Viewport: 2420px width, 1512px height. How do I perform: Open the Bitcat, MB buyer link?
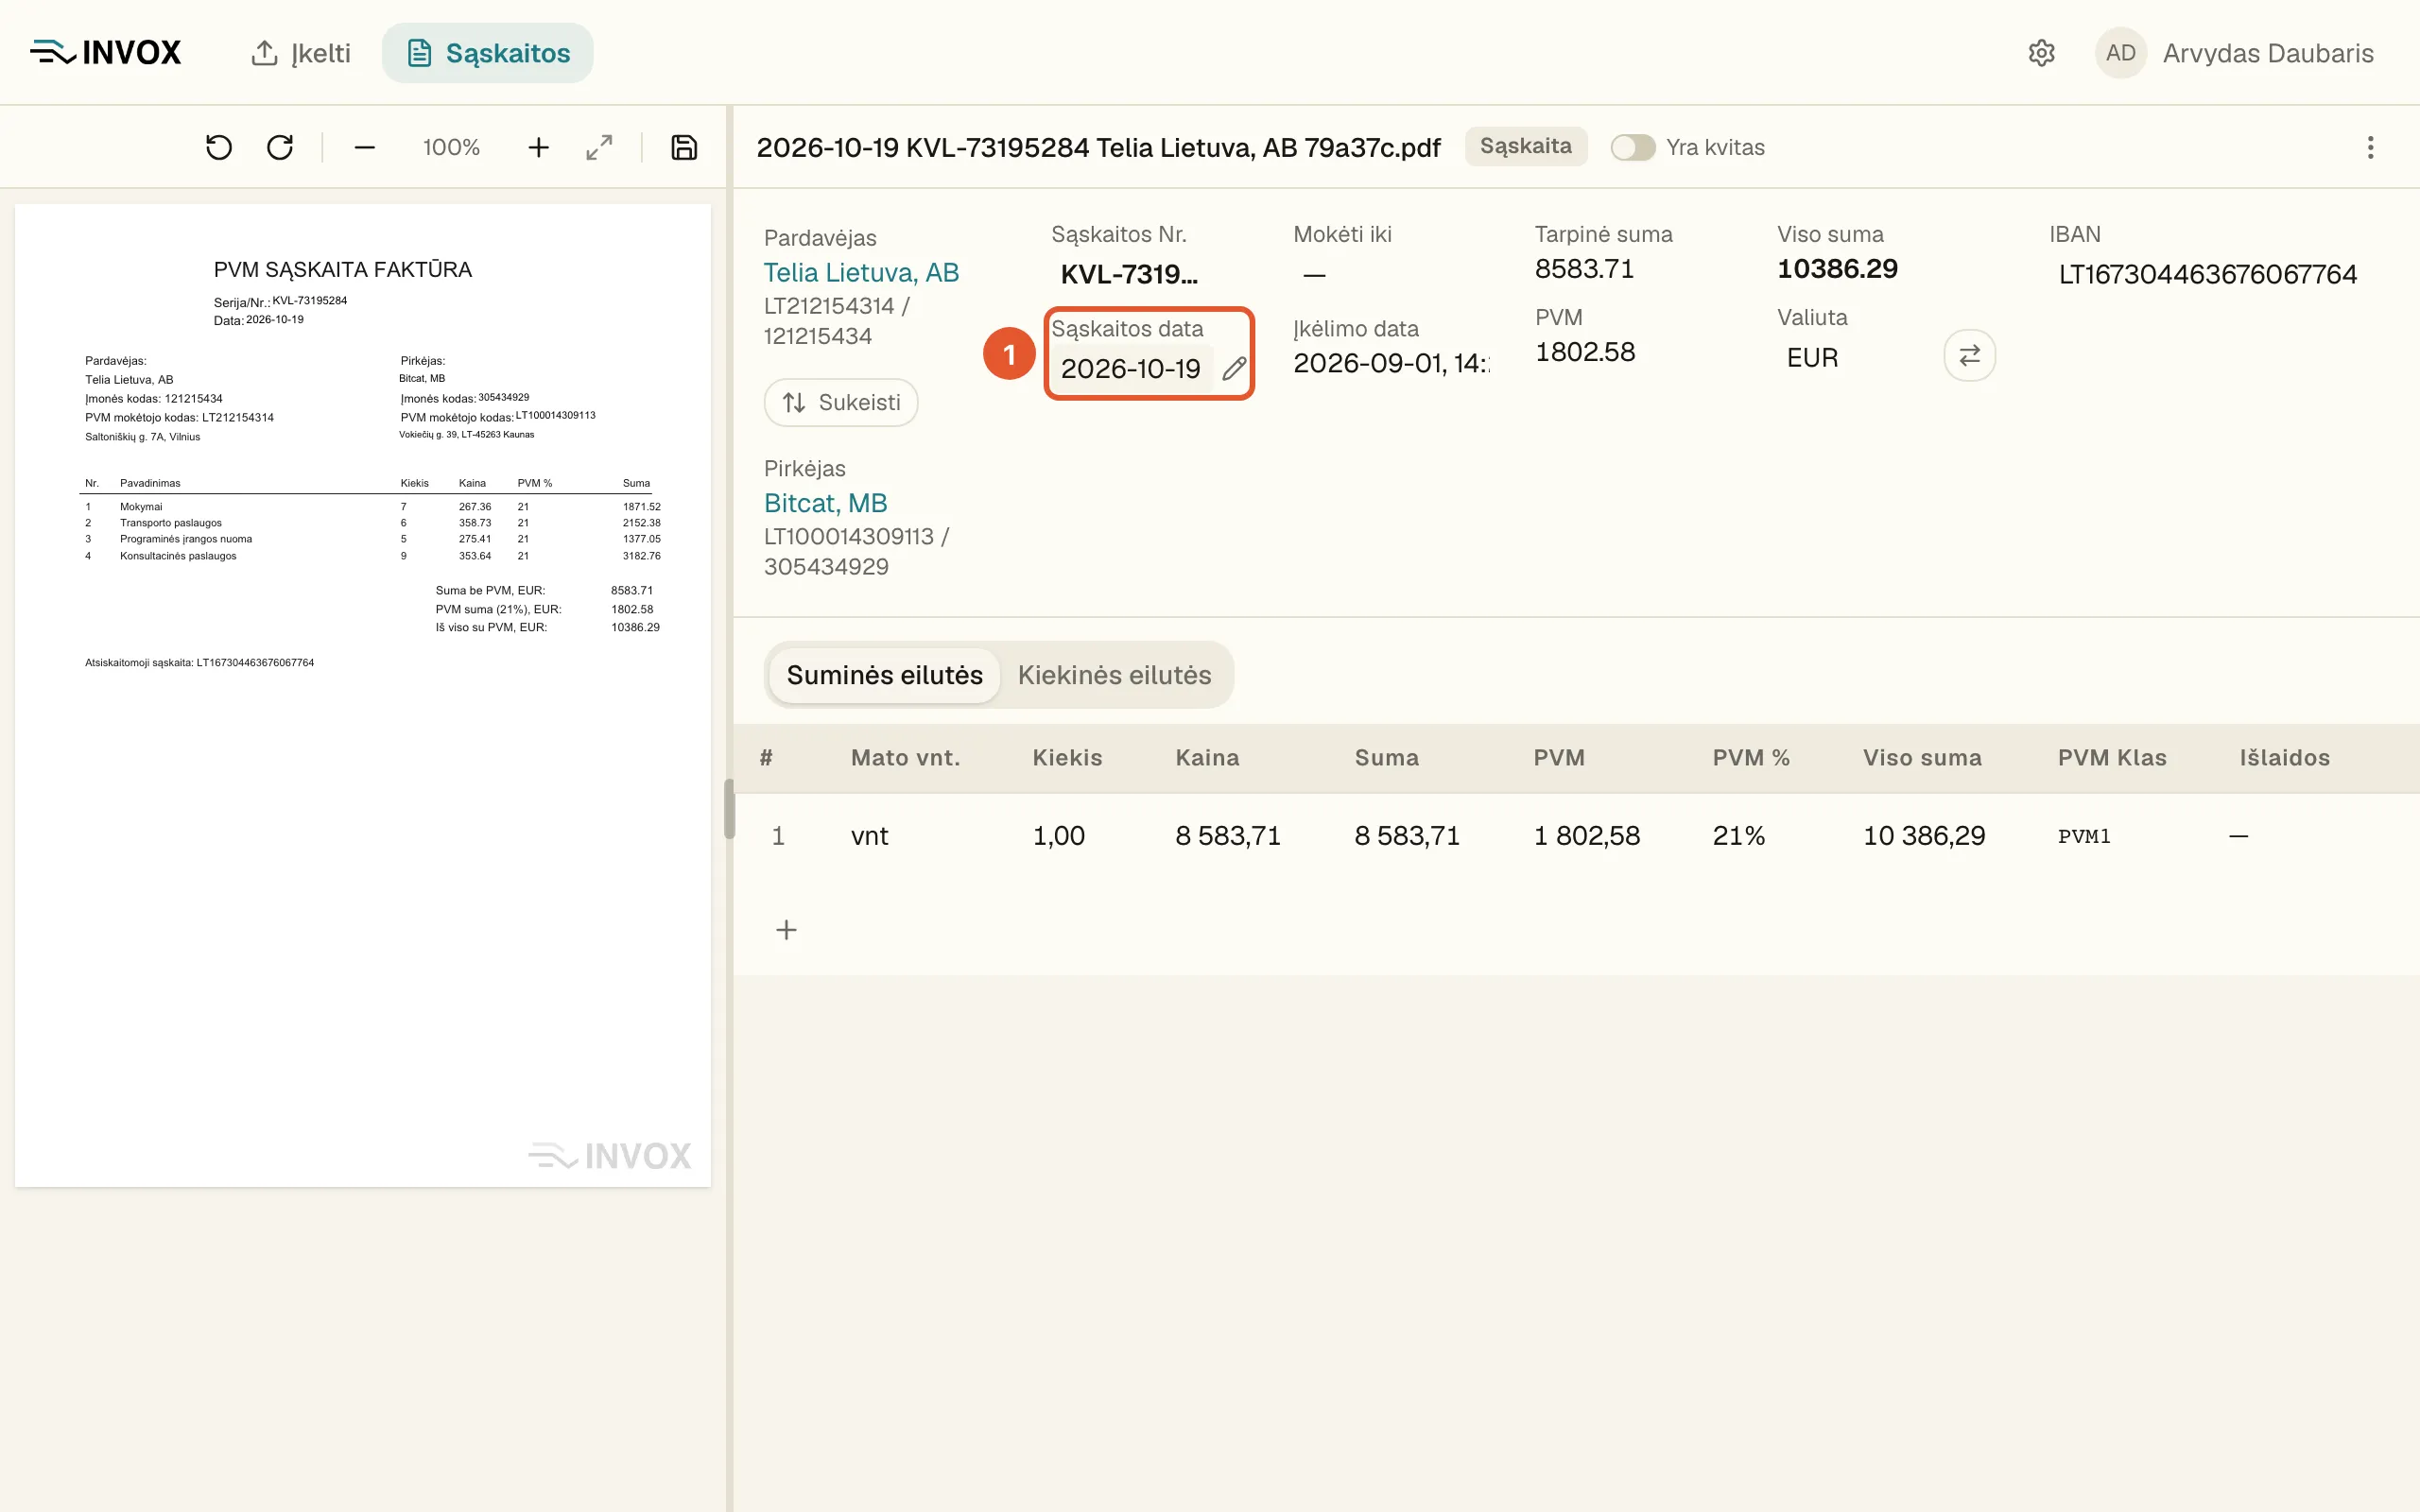click(x=826, y=503)
